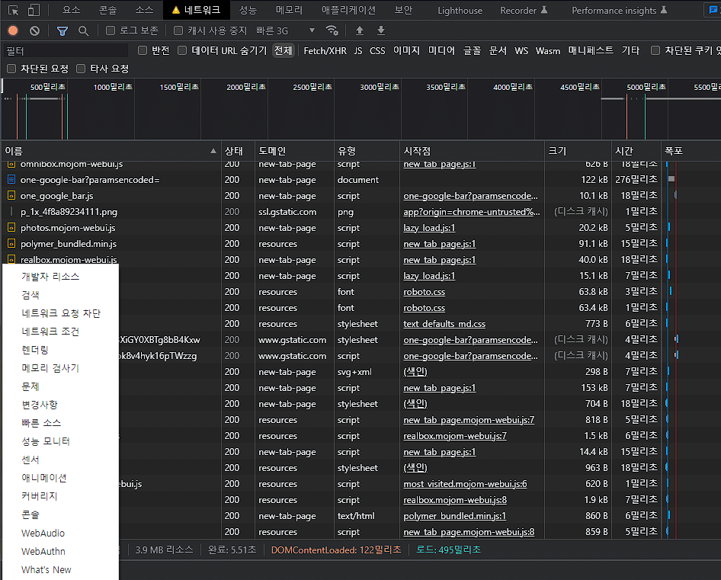Choose 커버리지 from the menu
Viewport: 721px width, 580px height.
tap(60, 496)
